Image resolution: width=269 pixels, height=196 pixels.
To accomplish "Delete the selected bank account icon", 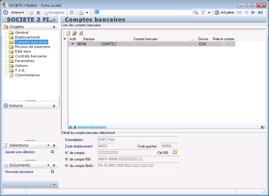I will (x=81, y=33).
